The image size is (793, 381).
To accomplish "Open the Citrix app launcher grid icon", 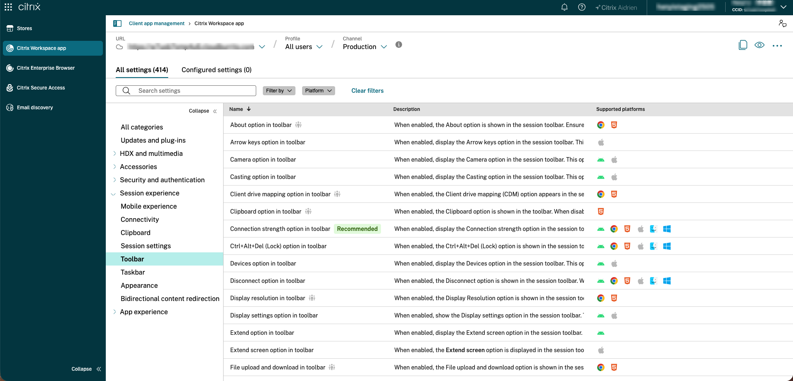I will coord(8,7).
